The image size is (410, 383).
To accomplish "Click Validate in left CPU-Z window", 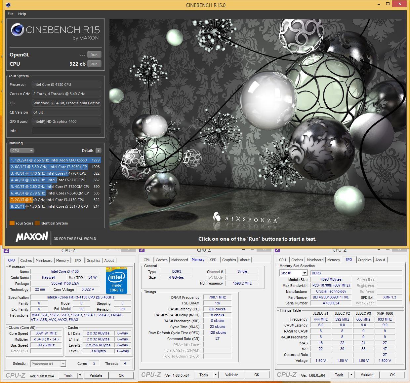I will coord(96,375).
